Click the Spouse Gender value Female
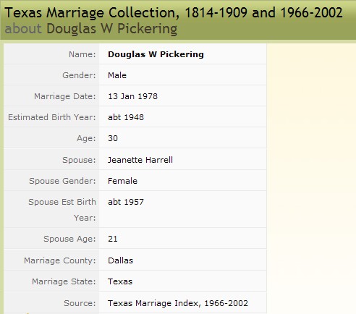 pyautogui.click(x=122, y=181)
